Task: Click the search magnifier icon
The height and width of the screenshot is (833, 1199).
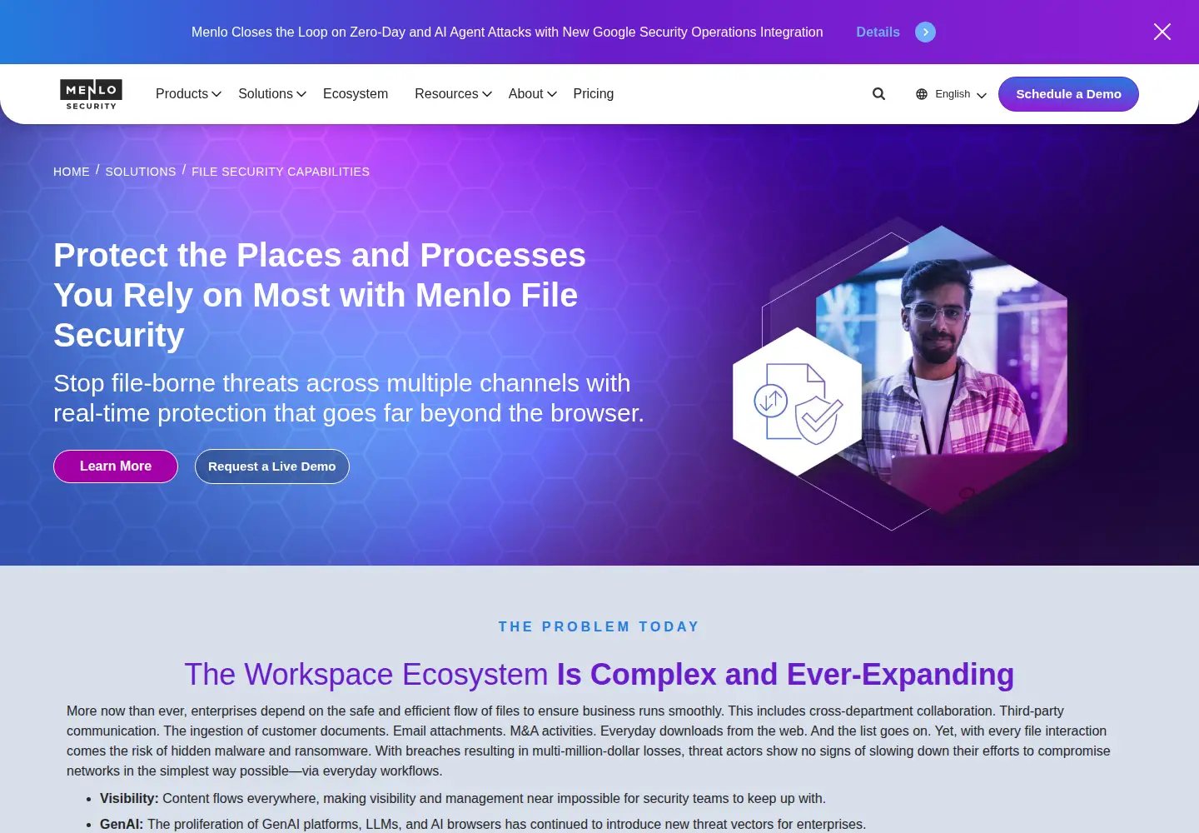Action: click(x=878, y=94)
